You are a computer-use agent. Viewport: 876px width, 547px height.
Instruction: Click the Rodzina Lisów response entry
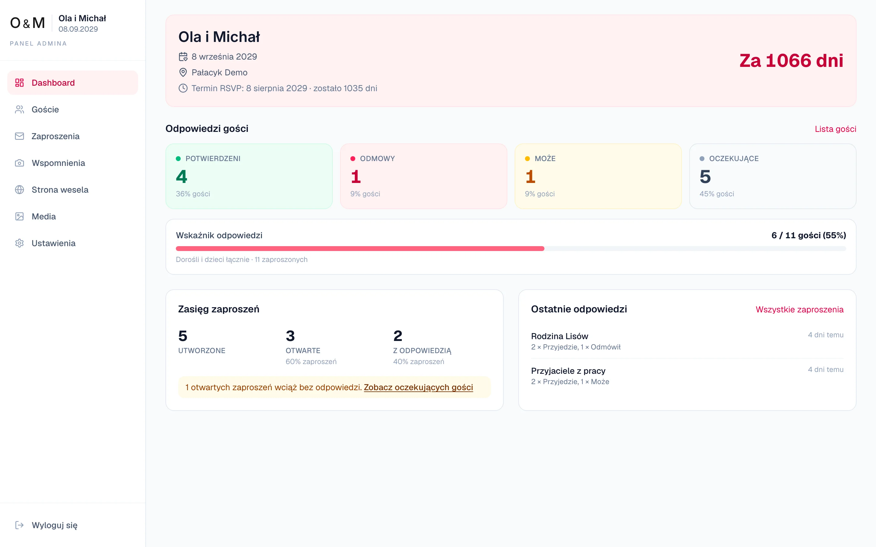tap(687, 341)
